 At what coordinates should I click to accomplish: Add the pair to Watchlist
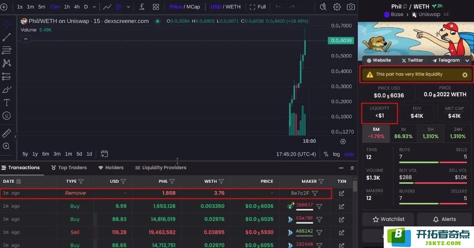tap(388, 219)
